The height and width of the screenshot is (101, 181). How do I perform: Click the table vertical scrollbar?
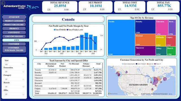pyautogui.click(x=102, y=77)
